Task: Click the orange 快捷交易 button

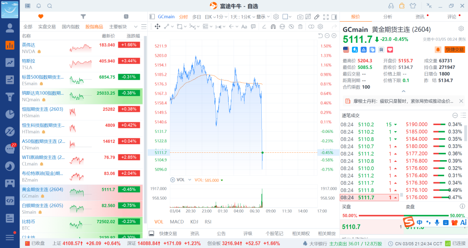Action: pos(455,49)
